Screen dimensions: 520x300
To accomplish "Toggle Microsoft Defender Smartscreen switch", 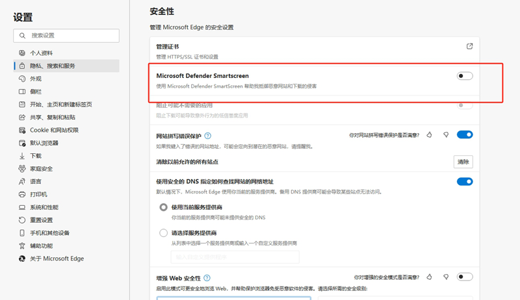I will pyautogui.click(x=465, y=76).
